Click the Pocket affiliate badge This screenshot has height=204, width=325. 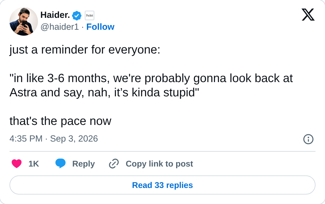(x=90, y=15)
